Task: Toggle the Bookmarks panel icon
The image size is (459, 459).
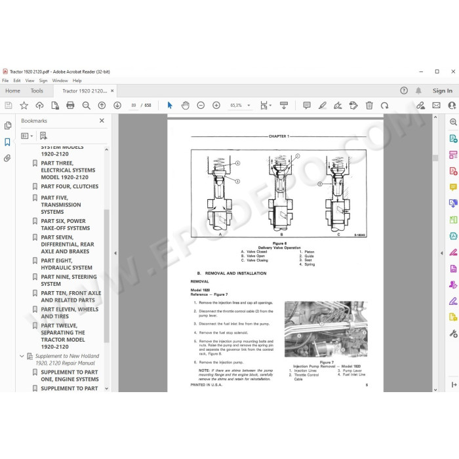Action: point(8,142)
